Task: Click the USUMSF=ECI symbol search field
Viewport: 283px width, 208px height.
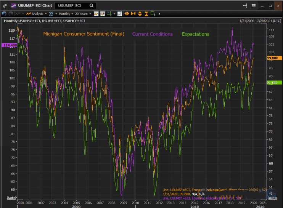Action: tap(72, 6)
